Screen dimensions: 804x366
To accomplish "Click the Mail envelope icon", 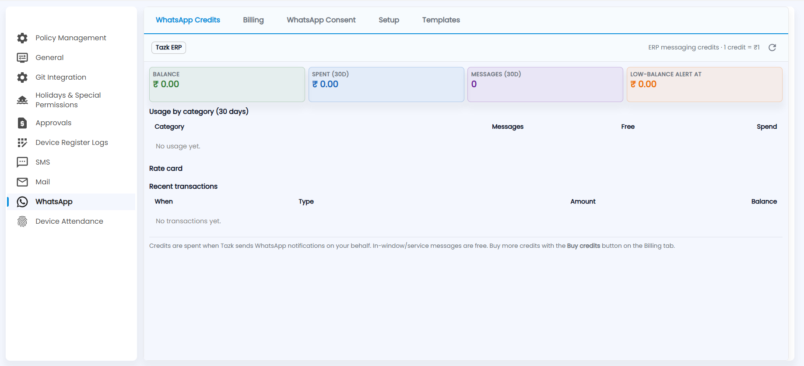I will pos(22,182).
